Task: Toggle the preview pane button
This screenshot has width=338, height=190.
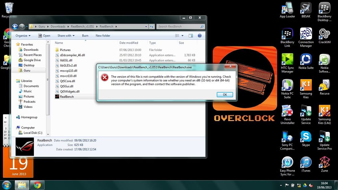Action: pyautogui.click(x=191, y=35)
